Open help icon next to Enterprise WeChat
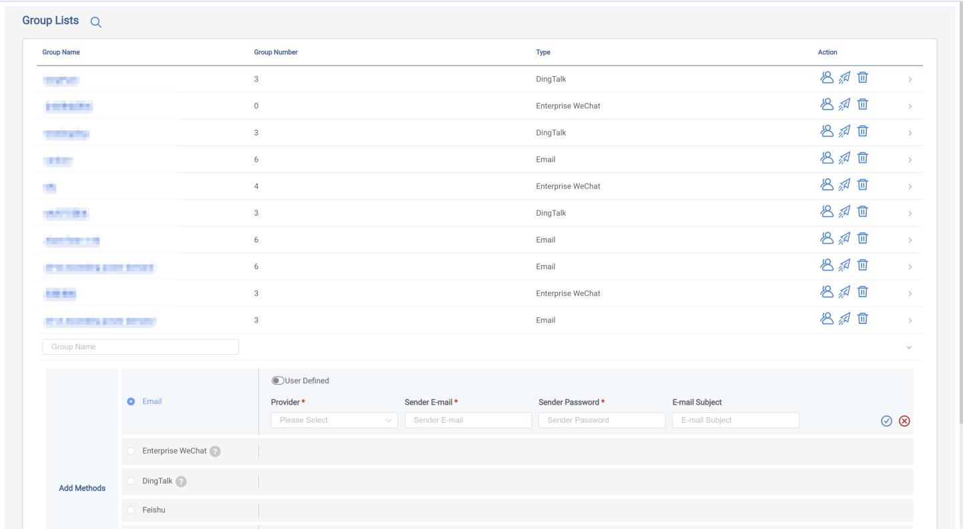This screenshot has width=963, height=529. (215, 452)
